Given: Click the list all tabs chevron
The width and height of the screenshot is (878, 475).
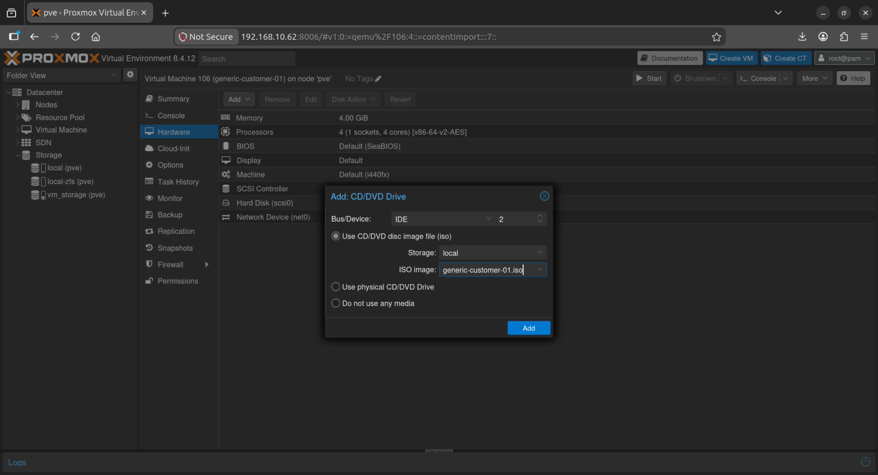Looking at the screenshot, I should (778, 13).
